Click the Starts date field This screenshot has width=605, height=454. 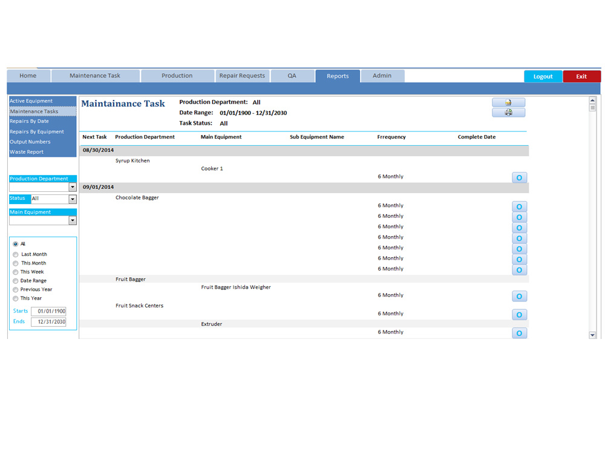(48, 311)
